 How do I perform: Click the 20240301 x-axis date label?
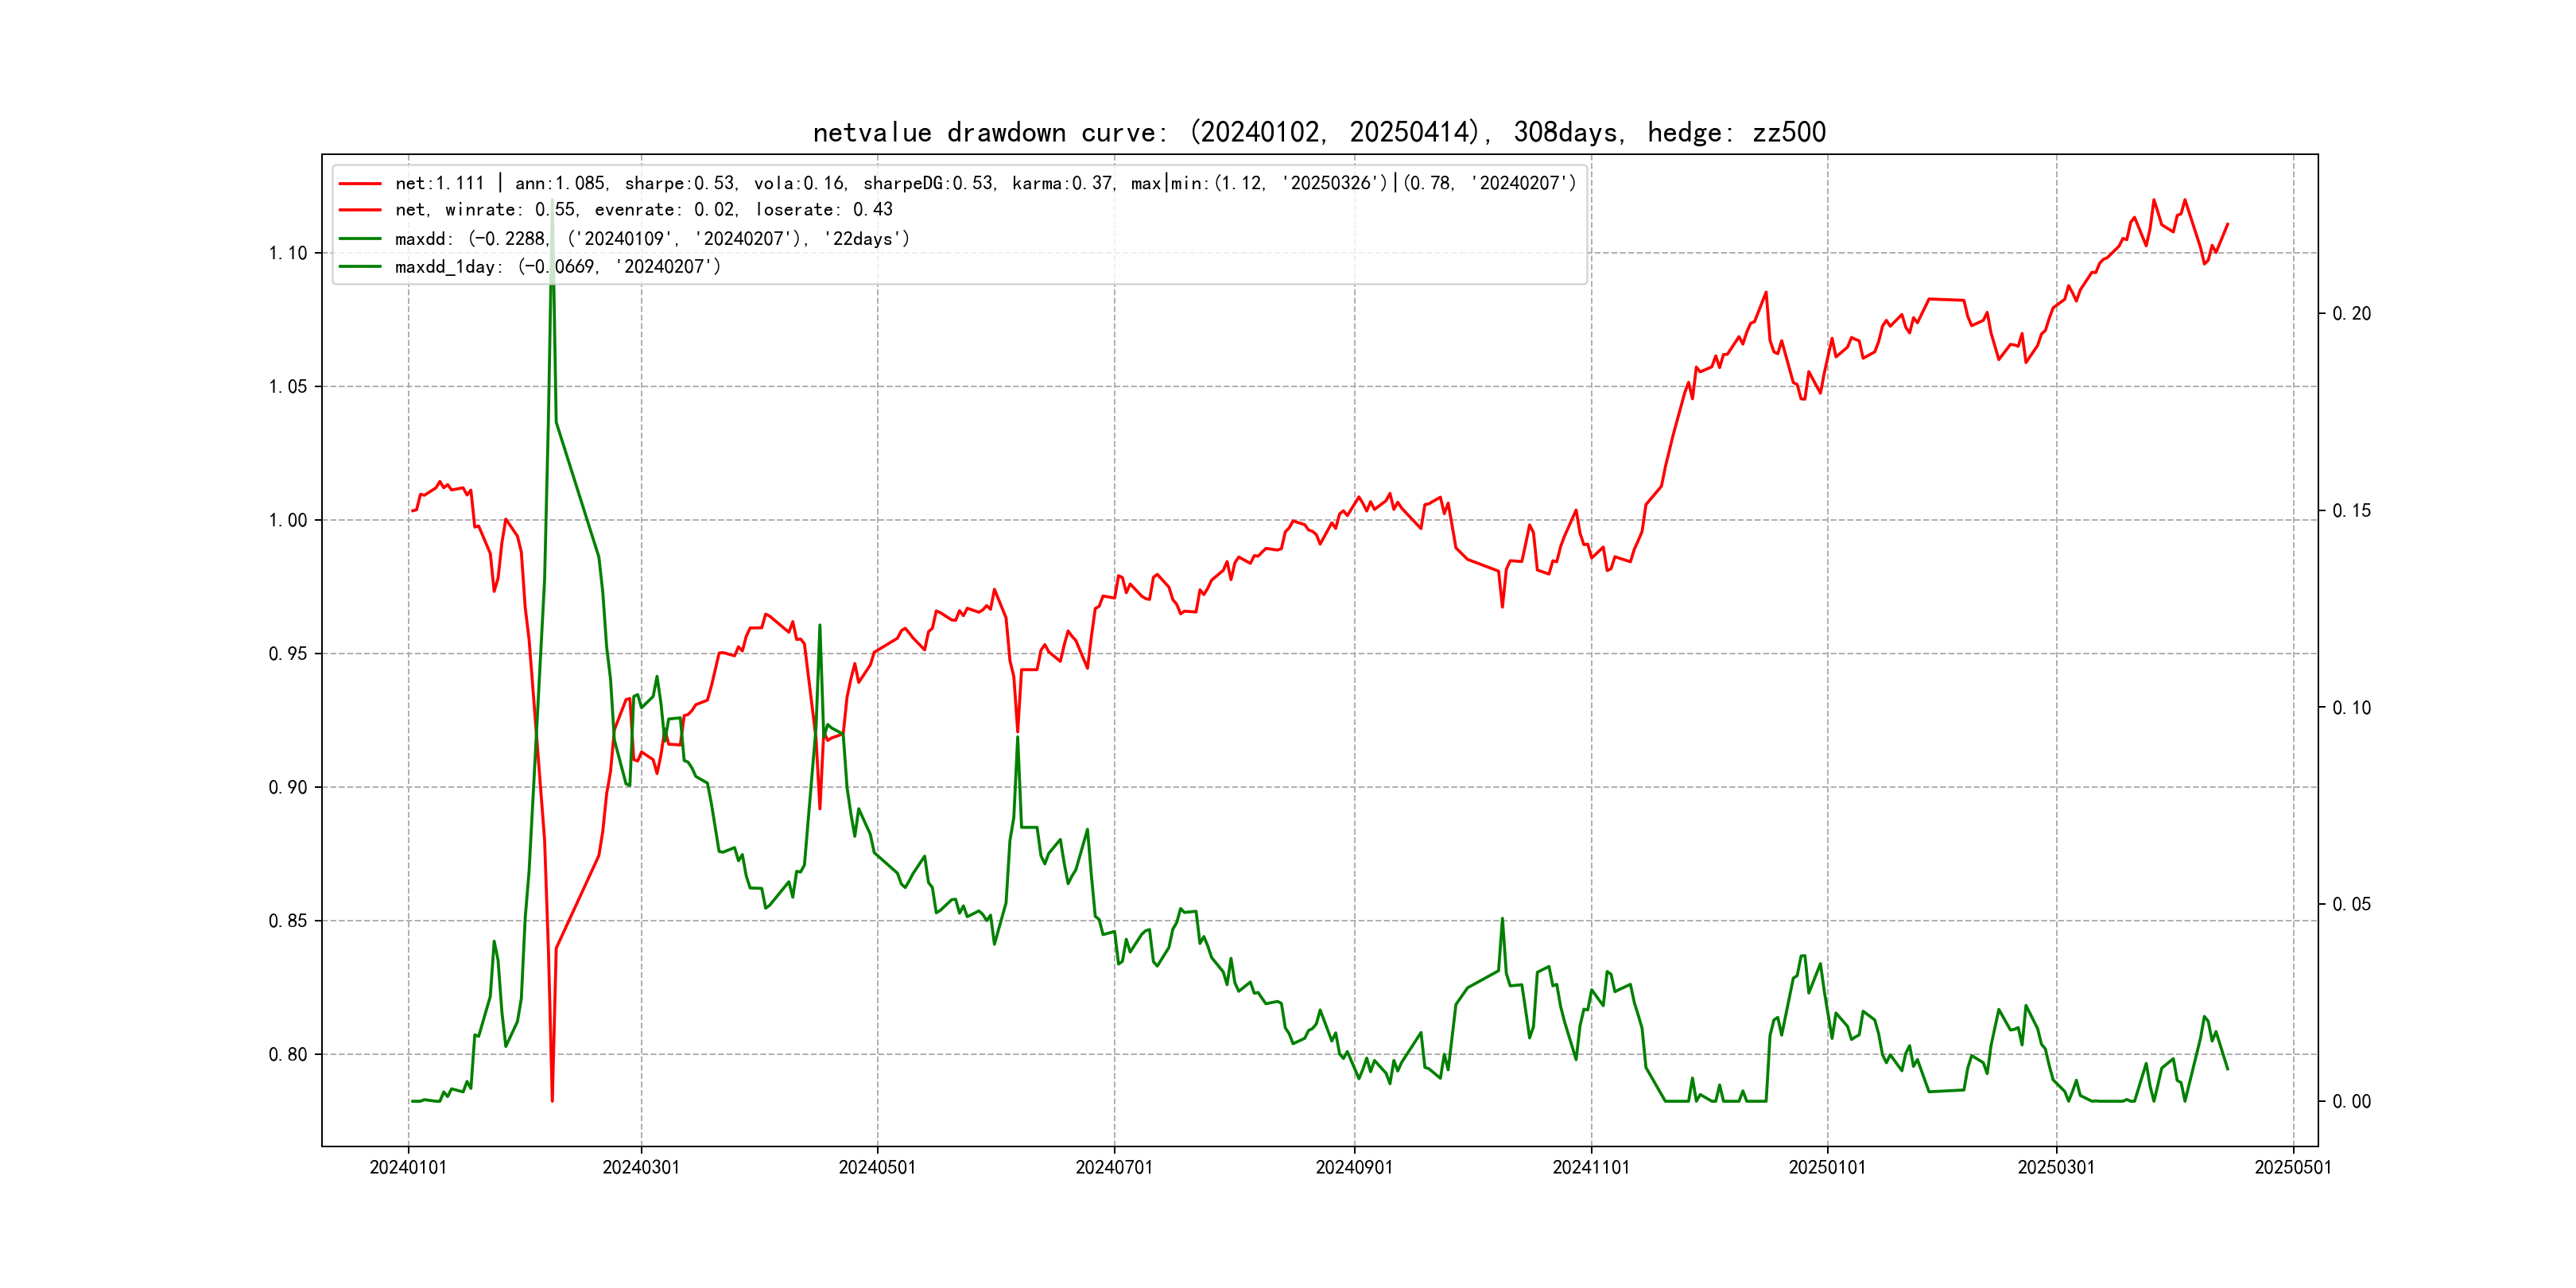point(641,1168)
